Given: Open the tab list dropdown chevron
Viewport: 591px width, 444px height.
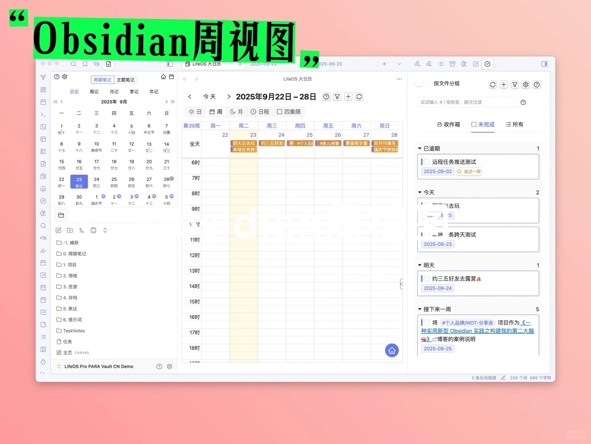Looking at the screenshot, I should [399, 64].
